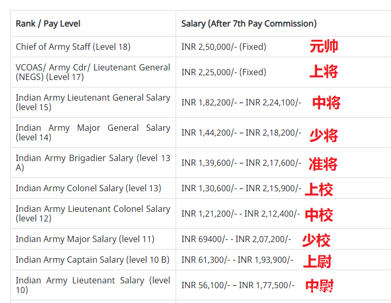The height and width of the screenshot is (303, 391).
Task: Click the red 中将 annotation
Action: (x=326, y=103)
